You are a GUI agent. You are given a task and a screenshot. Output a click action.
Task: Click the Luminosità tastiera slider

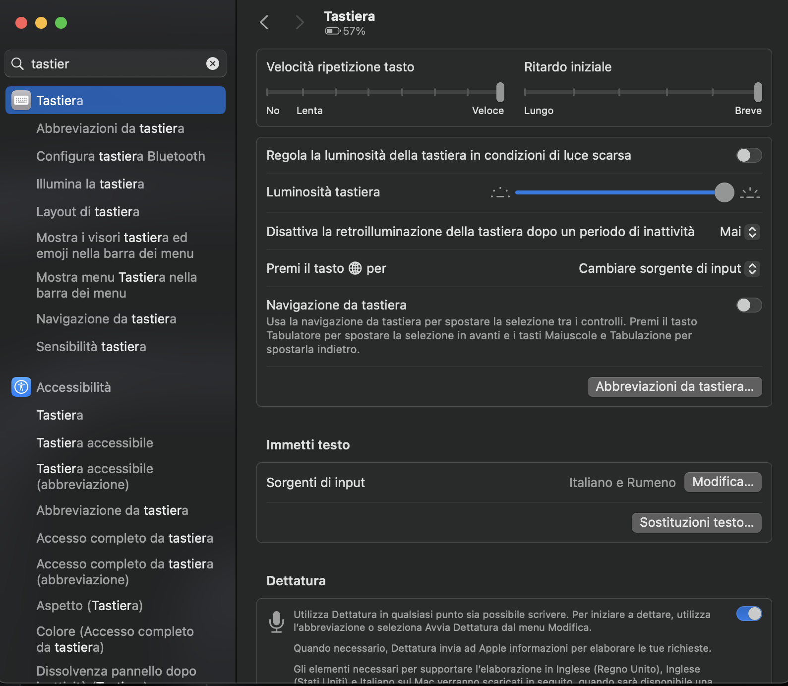pos(624,192)
